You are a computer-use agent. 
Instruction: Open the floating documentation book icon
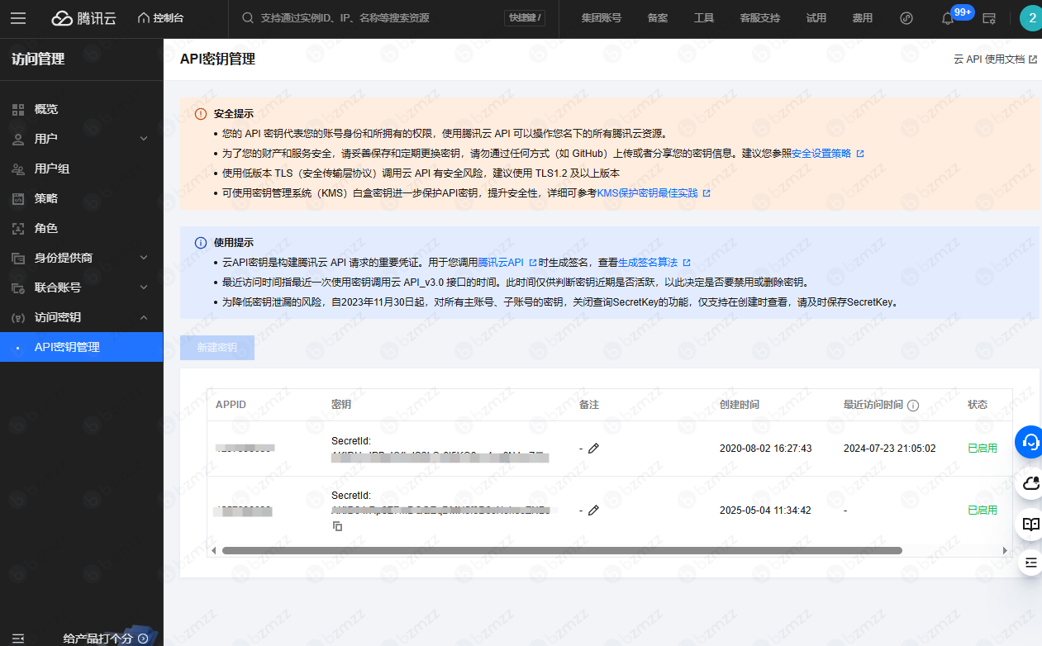pyautogui.click(x=1030, y=524)
